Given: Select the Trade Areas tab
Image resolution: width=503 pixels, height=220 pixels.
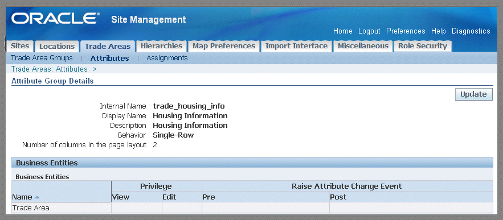Looking at the screenshot, I should (x=108, y=46).
